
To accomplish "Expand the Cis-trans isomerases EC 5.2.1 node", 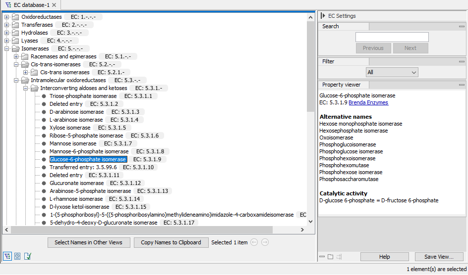I will 26,72.
